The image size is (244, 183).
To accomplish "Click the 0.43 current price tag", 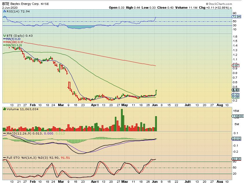I will [x=235, y=90].
